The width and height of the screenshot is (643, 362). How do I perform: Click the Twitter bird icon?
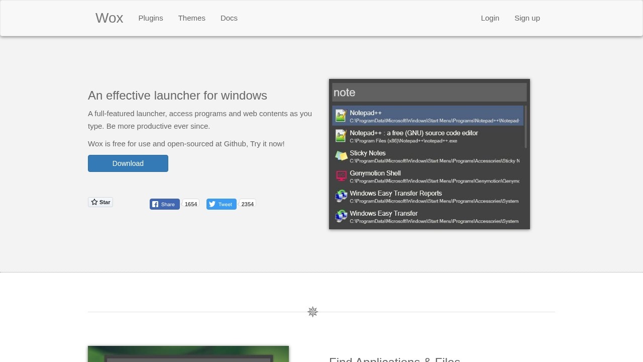(x=212, y=204)
